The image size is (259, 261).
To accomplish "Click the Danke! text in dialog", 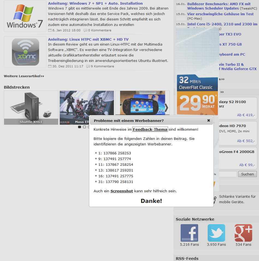I will click(151, 201).
